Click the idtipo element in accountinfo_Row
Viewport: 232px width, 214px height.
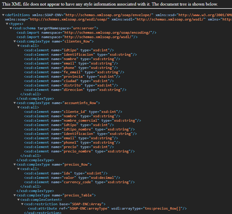(x=69, y=125)
